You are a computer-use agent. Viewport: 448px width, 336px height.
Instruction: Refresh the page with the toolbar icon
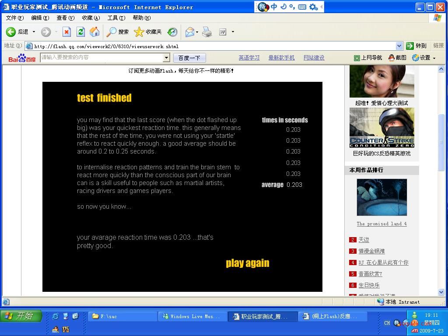point(80,31)
